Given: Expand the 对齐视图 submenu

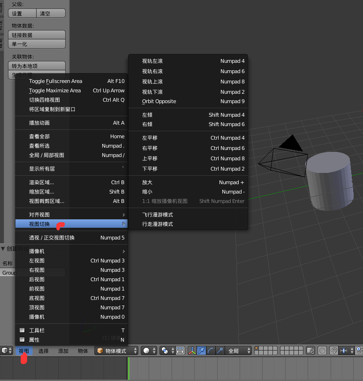Looking at the screenshot, I should [x=71, y=215].
